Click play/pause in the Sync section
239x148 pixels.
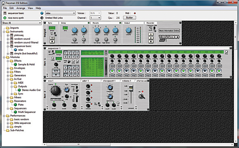[x=52, y=38]
